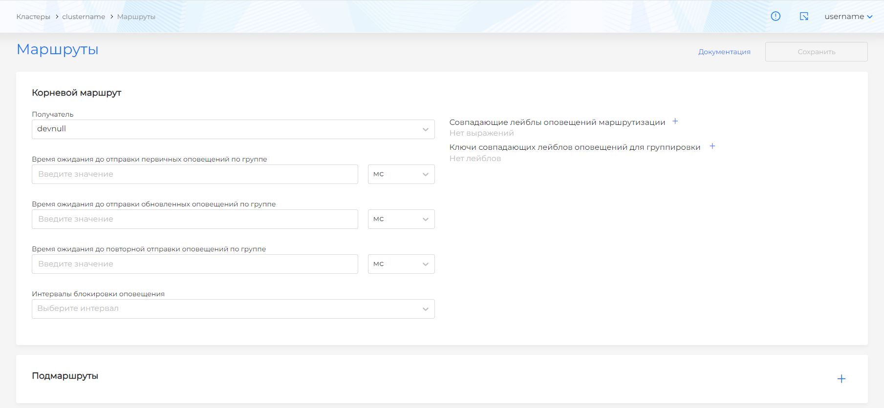Open unit dropdown for initial group wait
884x408 pixels.
[401, 174]
